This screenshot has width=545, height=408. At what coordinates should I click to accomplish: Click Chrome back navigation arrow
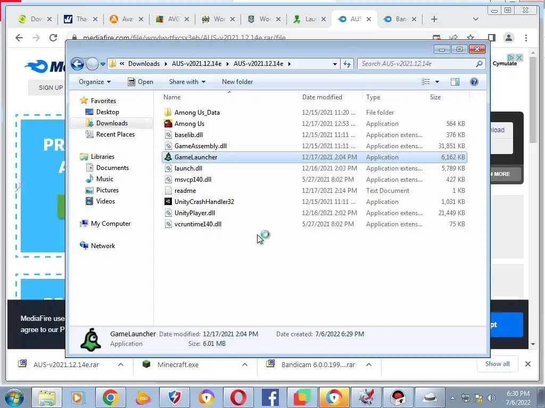point(19,38)
